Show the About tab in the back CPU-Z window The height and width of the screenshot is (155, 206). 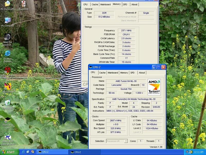coord(134,4)
